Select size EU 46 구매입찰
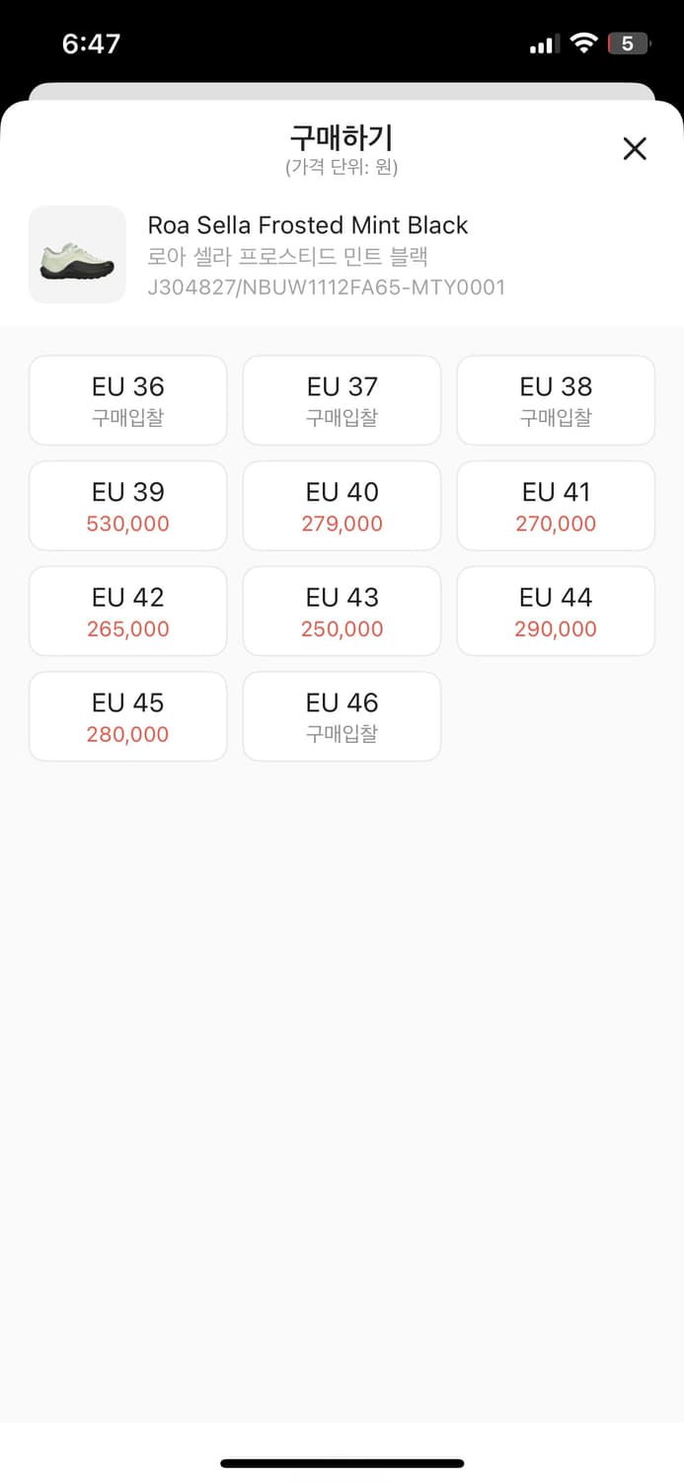The image size is (684, 1482). [x=342, y=716]
